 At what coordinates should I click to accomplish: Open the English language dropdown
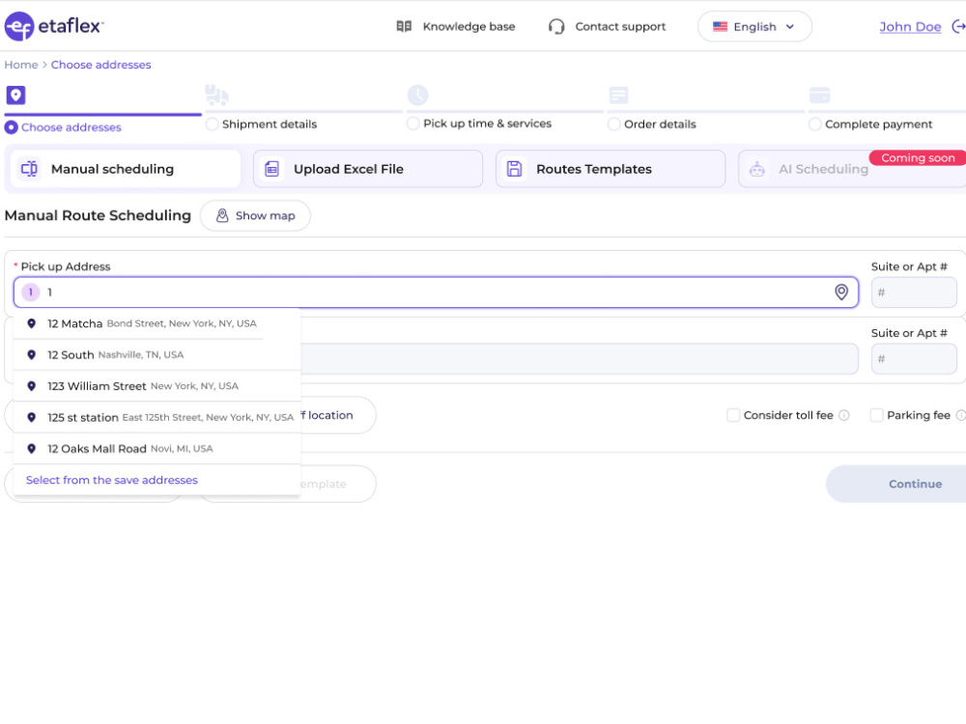click(x=754, y=26)
